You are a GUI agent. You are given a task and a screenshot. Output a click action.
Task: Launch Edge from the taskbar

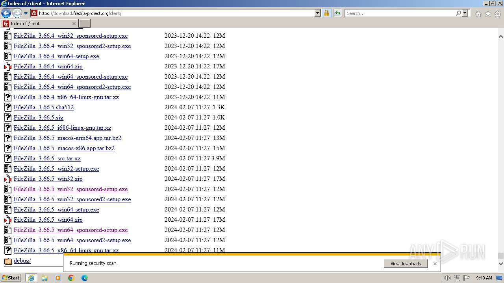click(85, 278)
